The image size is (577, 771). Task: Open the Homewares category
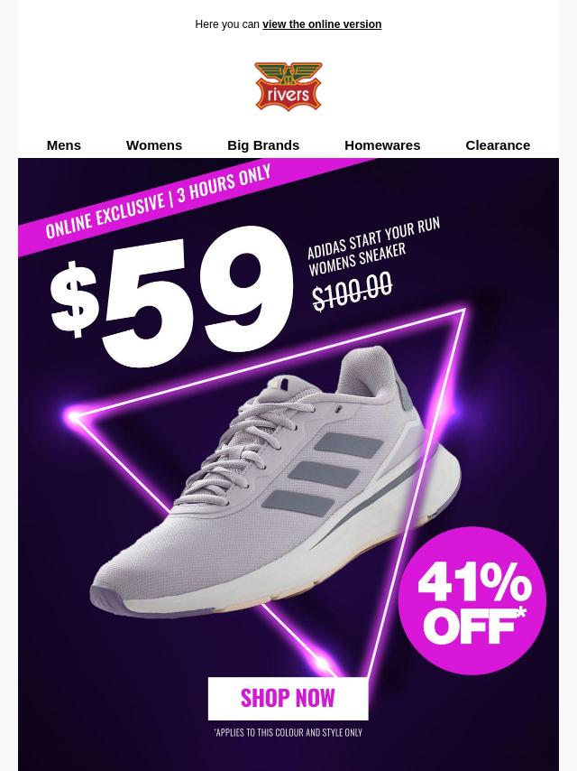click(x=382, y=145)
